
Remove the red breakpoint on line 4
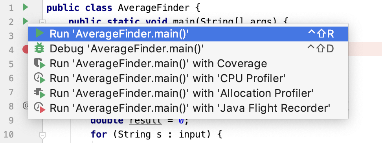25,50
